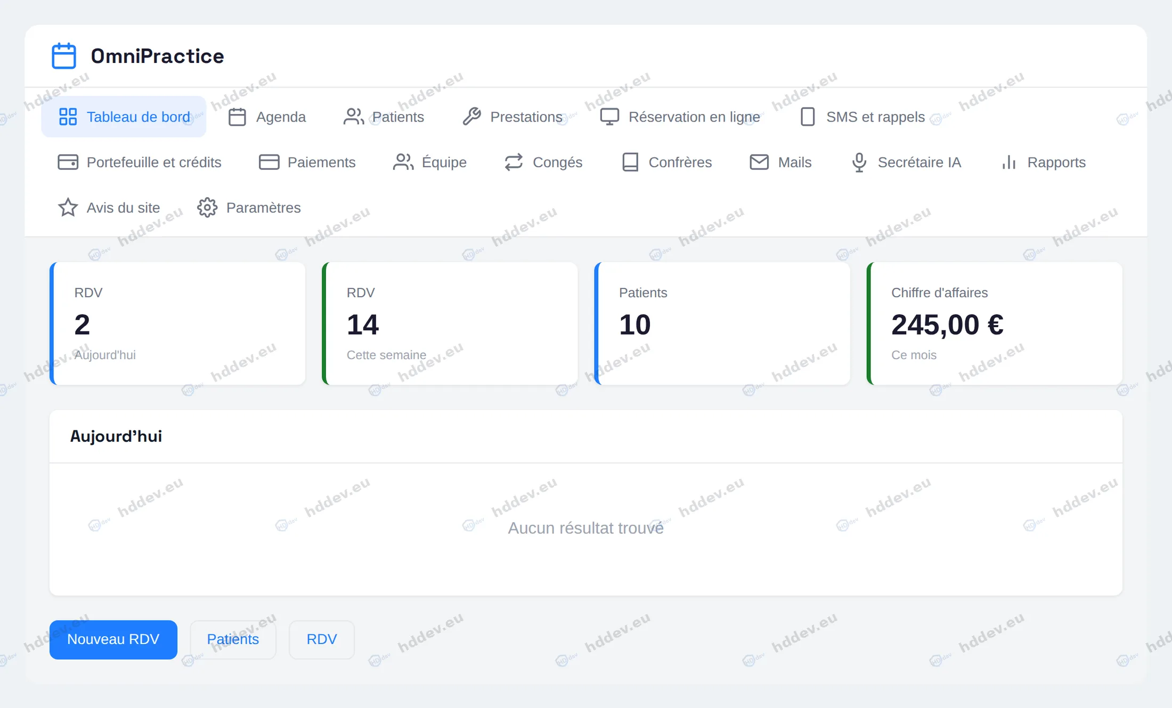This screenshot has height=708, width=1172.
Task: Click the Confrères book icon
Action: coord(630,162)
